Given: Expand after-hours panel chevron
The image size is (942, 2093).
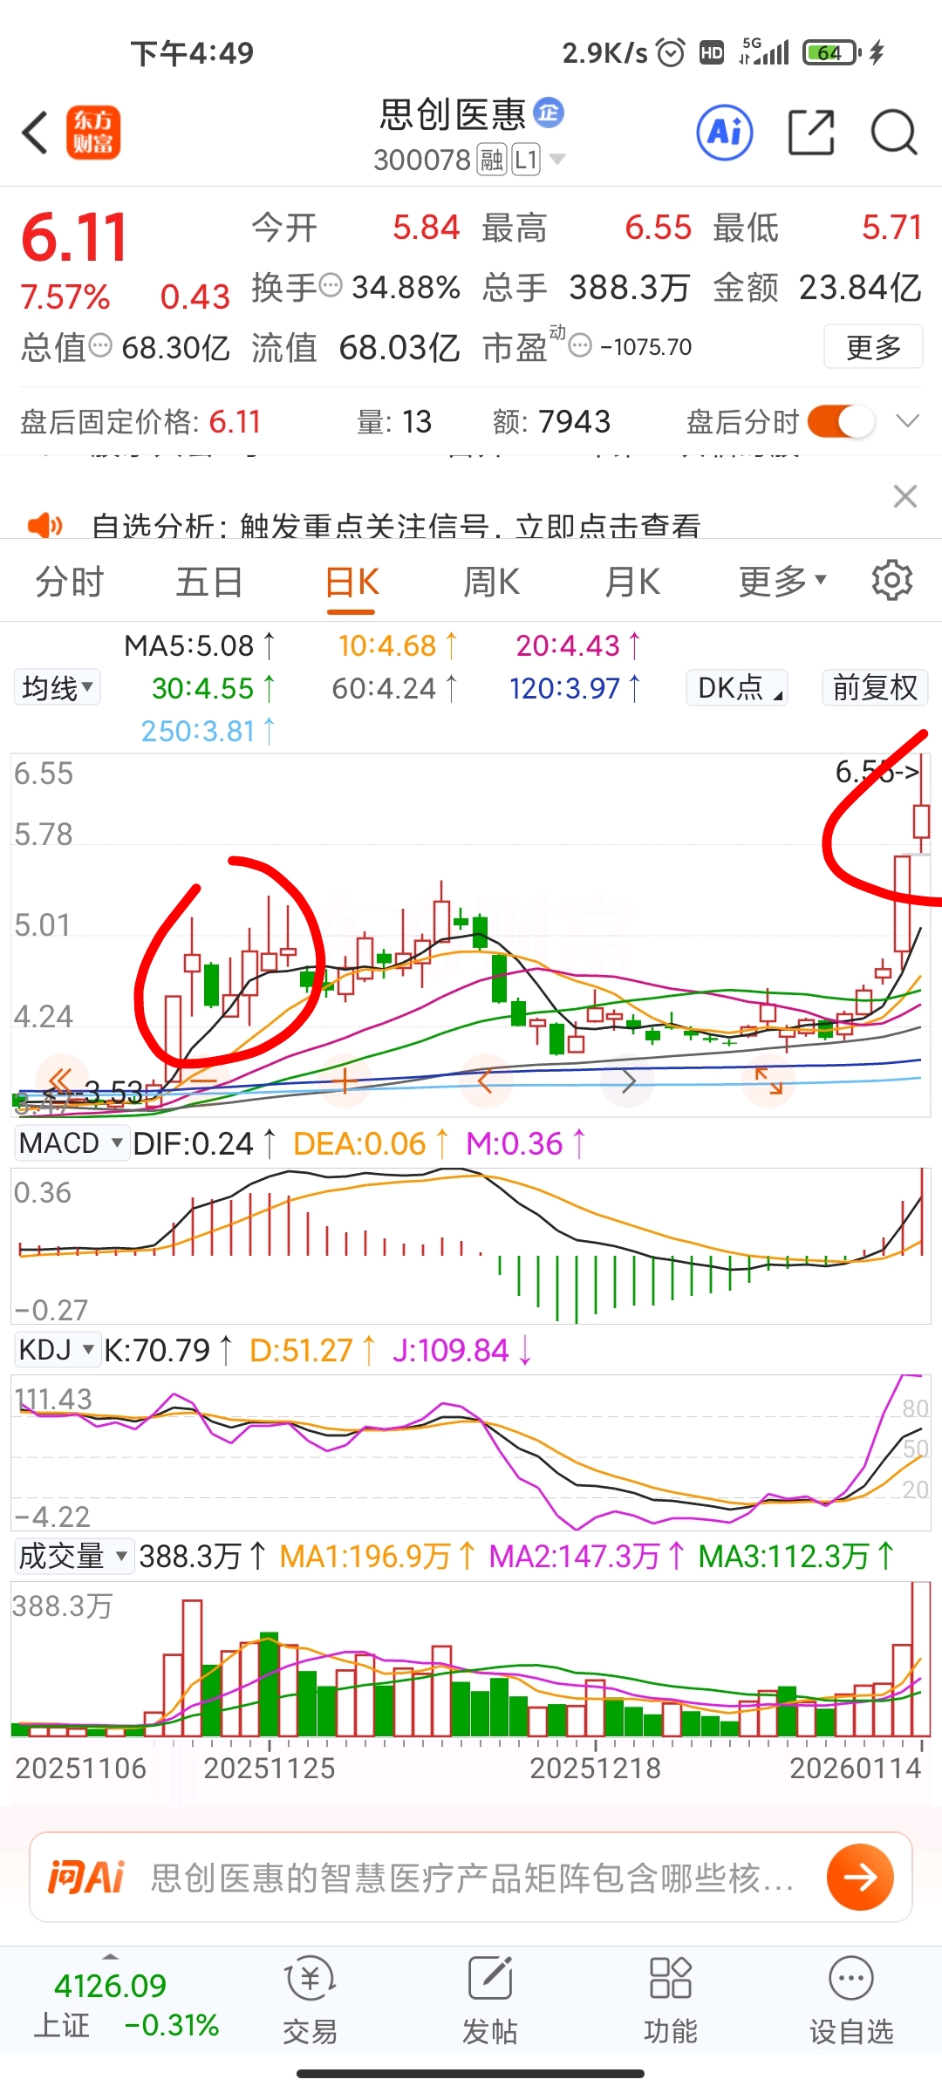Looking at the screenshot, I should [908, 422].
